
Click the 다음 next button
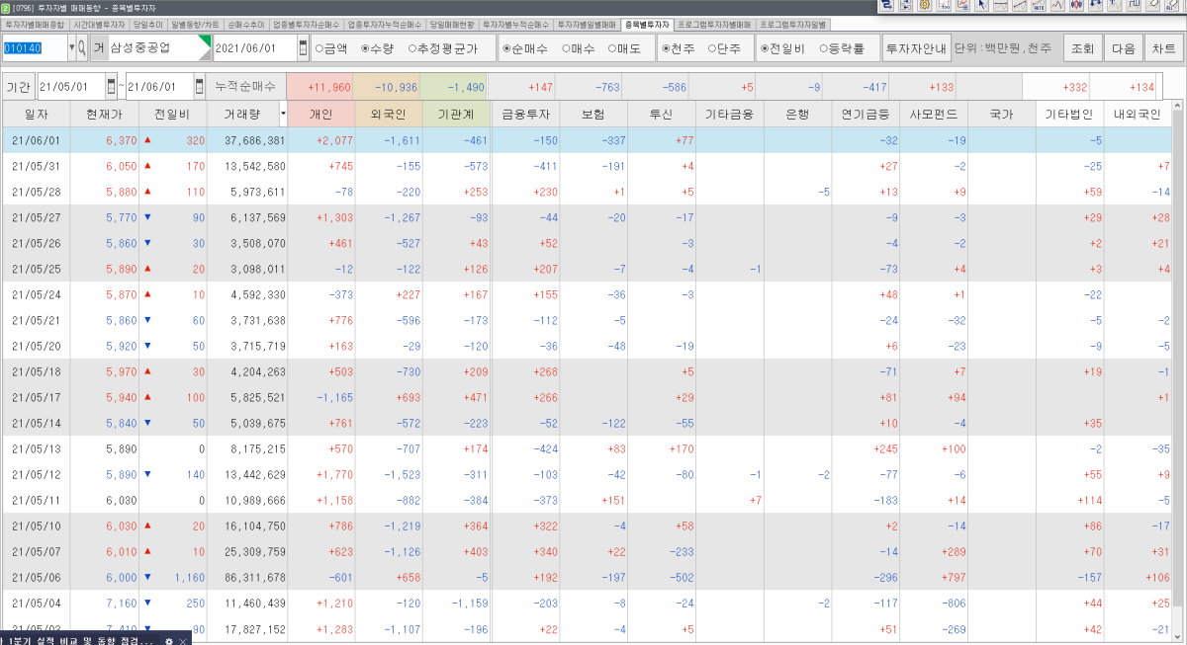coord(1123,47)
